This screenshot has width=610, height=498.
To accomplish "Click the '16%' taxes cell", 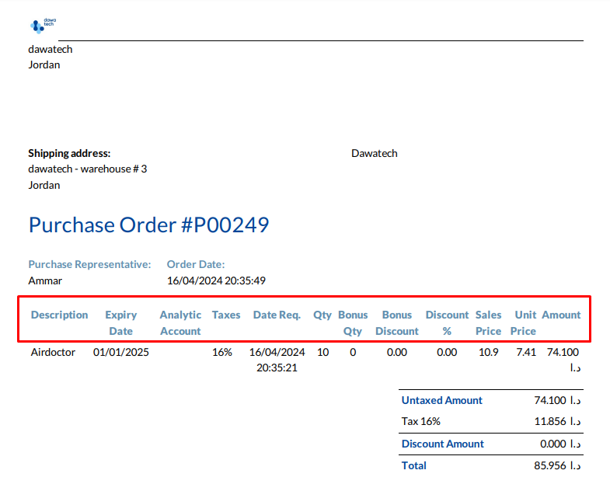I will point(222,352).
